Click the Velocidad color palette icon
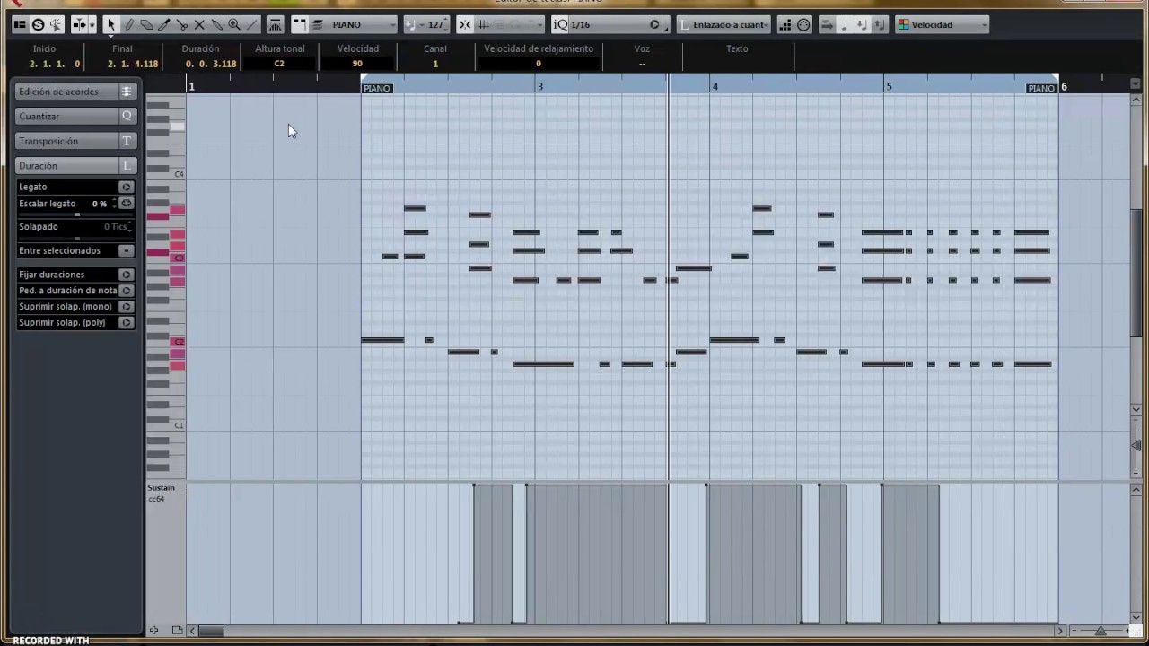1149x646 pixels. [903, 24]
